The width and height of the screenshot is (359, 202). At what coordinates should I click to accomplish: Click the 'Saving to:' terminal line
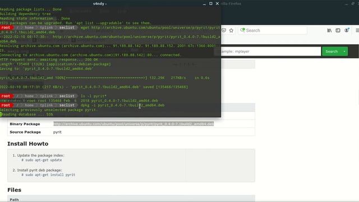click(47, 68)
